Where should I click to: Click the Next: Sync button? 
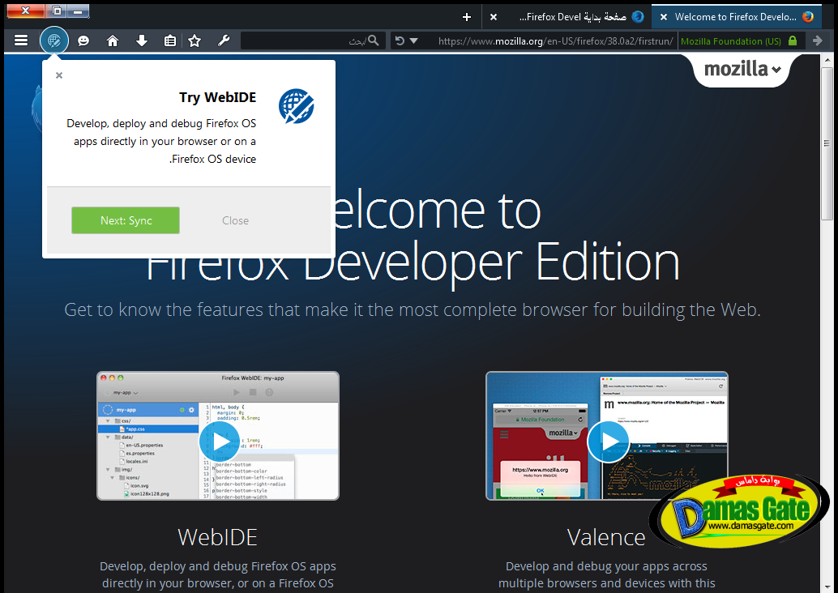[x=126, y=220]
